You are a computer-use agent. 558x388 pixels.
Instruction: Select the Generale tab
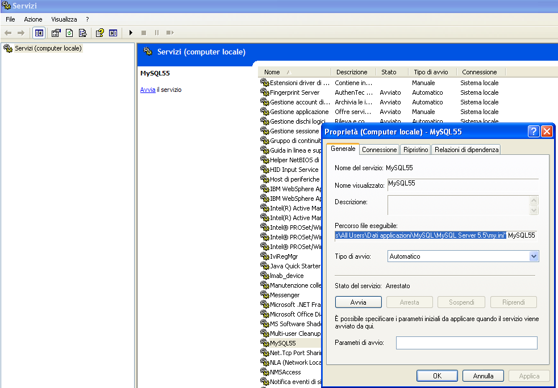point(343,149)
